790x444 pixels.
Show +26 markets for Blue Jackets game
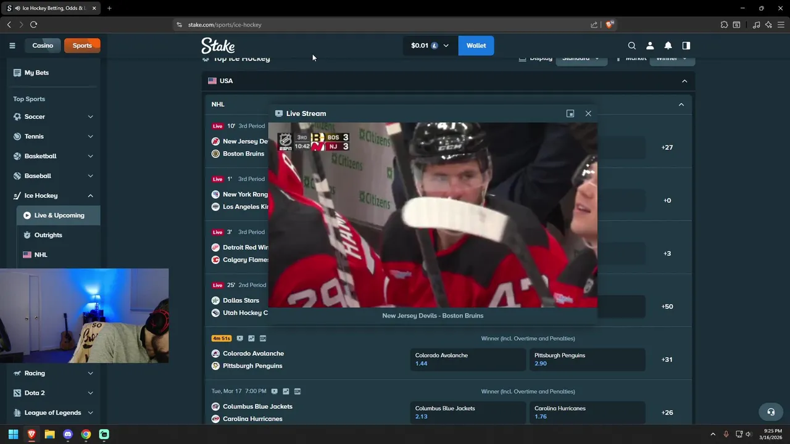667,413
